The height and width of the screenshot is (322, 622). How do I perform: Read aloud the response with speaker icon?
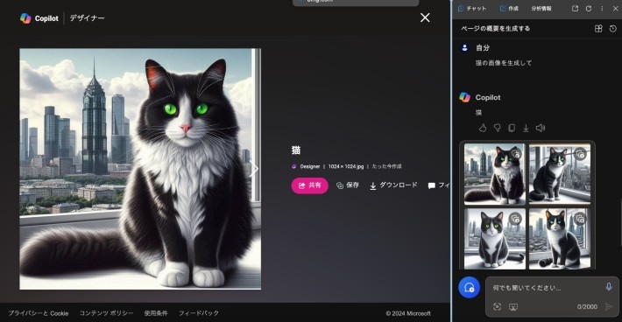click(541, 128)
